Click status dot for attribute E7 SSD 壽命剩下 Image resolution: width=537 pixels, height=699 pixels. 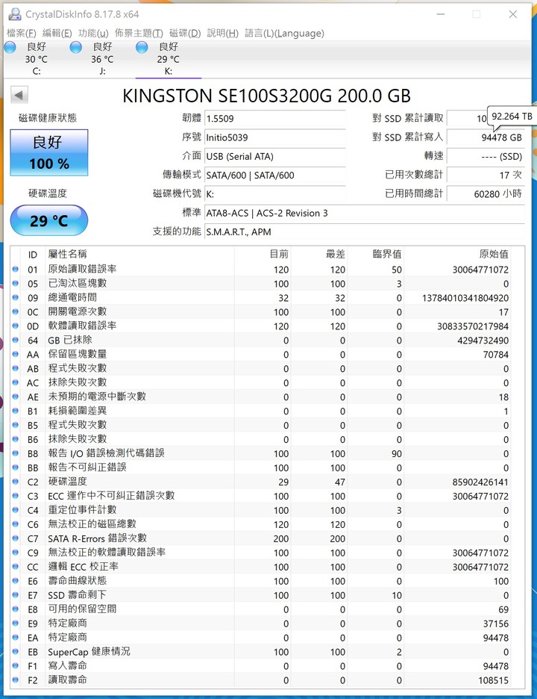tap(16, 595)
